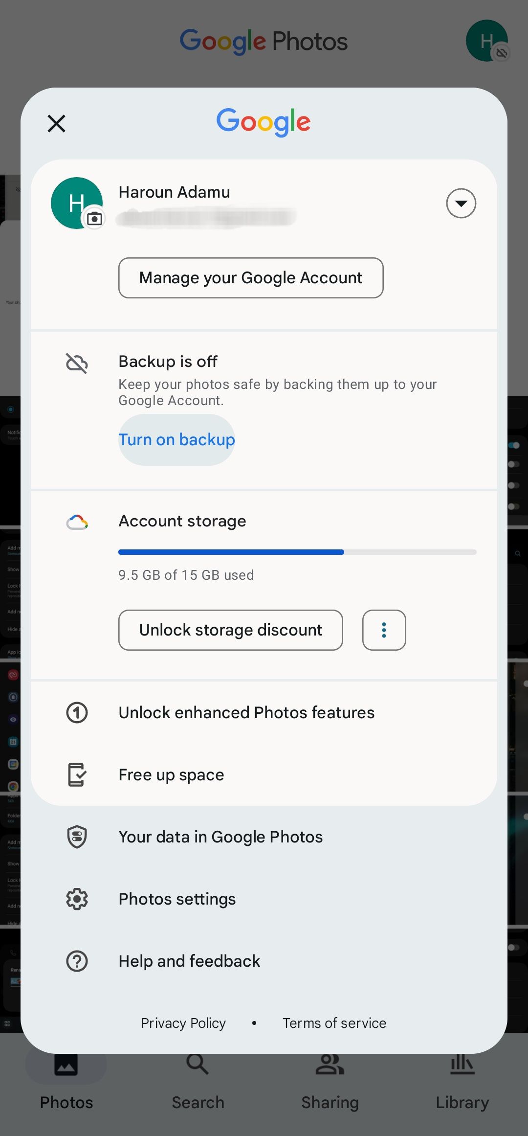Open the account storage overflow menu

point(384,630)
